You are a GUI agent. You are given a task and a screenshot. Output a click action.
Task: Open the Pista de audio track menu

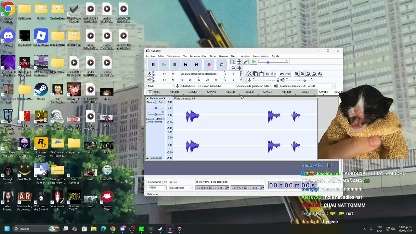[x=158, y=98]
